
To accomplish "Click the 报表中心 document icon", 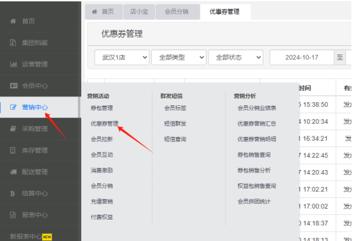I will coord(13,215).
